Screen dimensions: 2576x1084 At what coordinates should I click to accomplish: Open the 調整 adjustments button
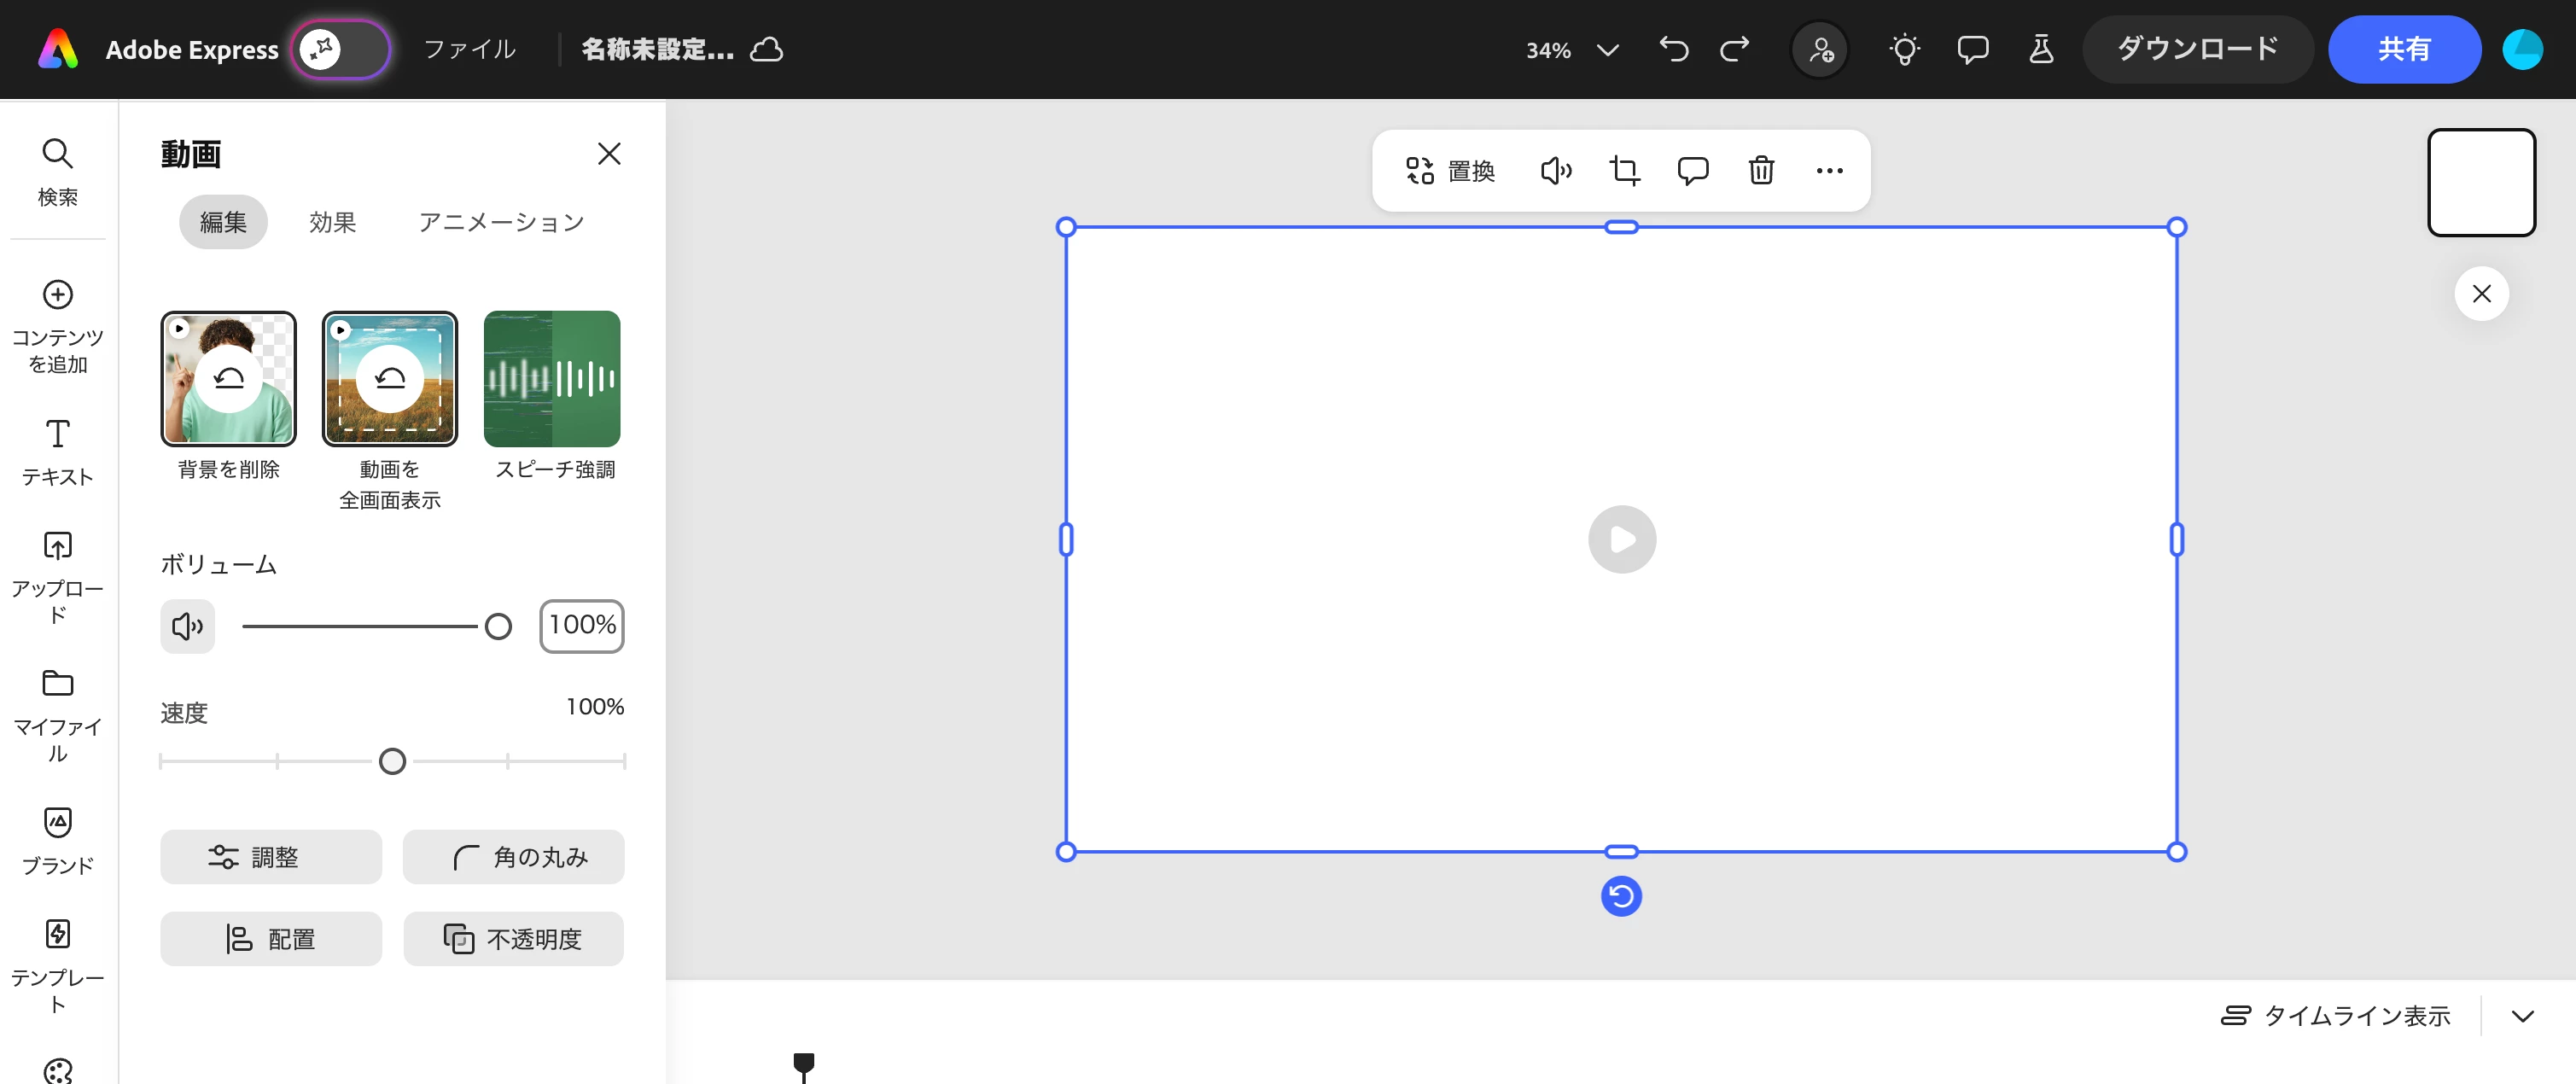[x=271, y=857]
